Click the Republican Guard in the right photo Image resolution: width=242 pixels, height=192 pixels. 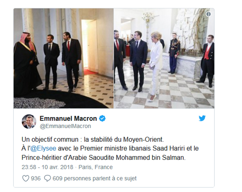[174, 53]
